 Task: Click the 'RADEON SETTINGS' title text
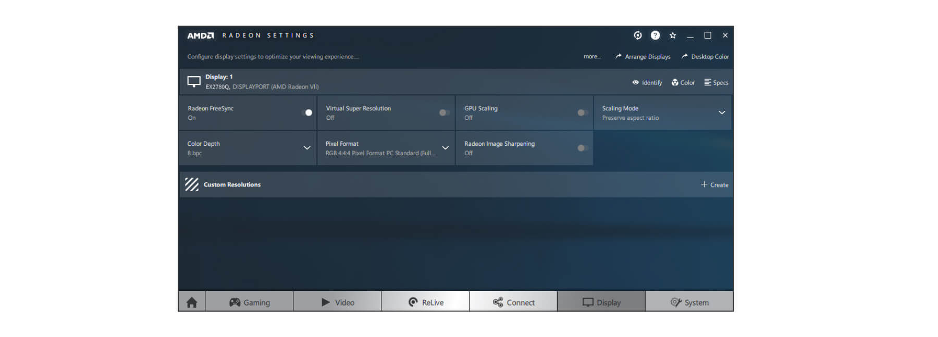pyautogui.click(x=268, y=35)
